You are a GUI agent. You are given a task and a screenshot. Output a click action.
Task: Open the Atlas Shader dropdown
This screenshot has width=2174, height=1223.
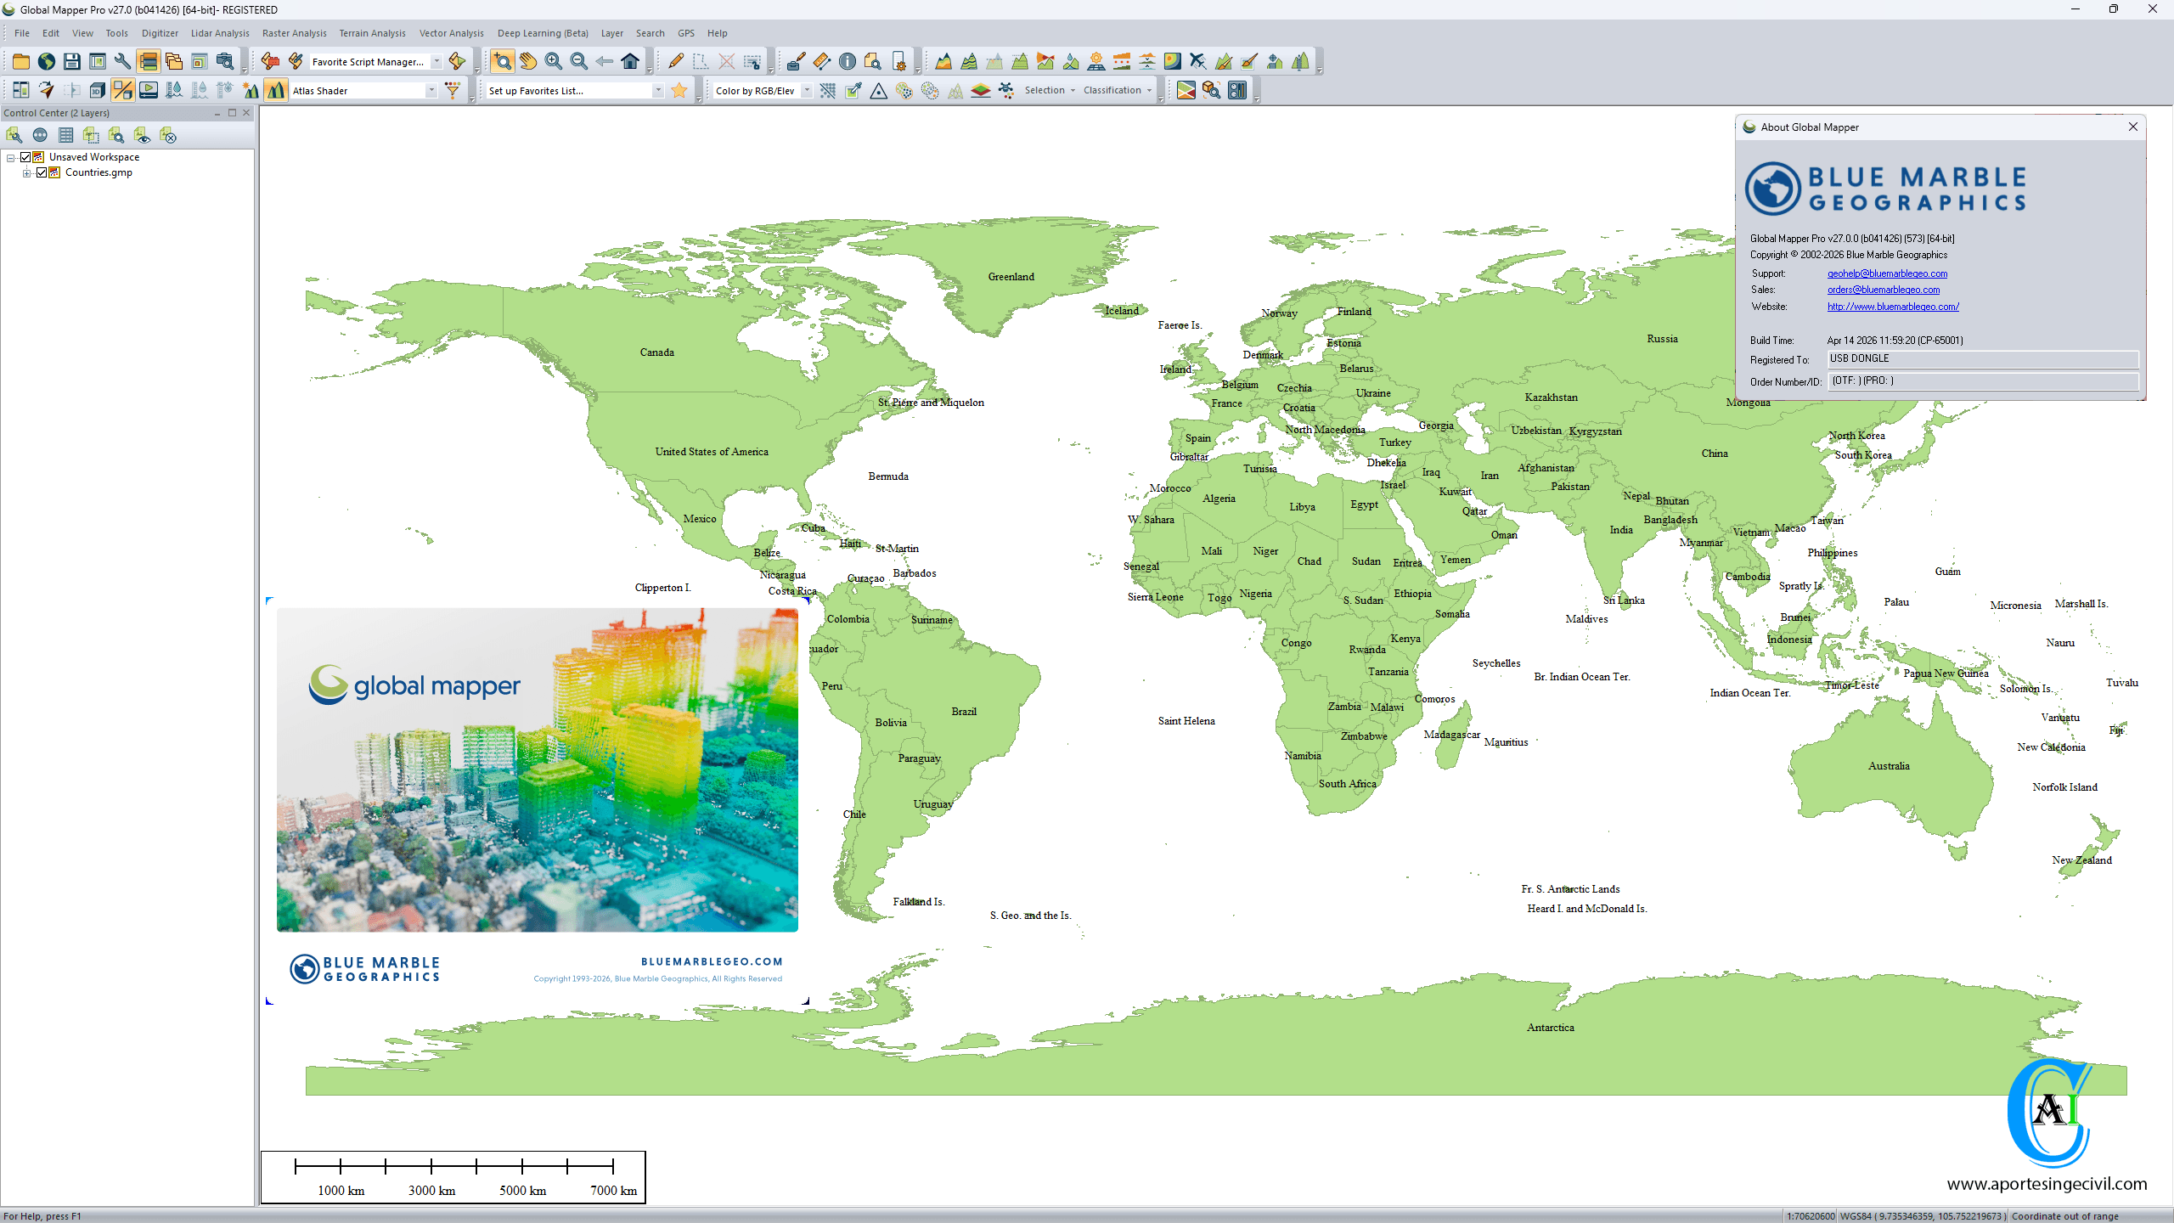point(431,91)
